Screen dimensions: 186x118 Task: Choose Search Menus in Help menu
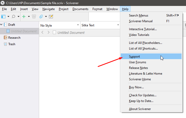coord(151,15)
